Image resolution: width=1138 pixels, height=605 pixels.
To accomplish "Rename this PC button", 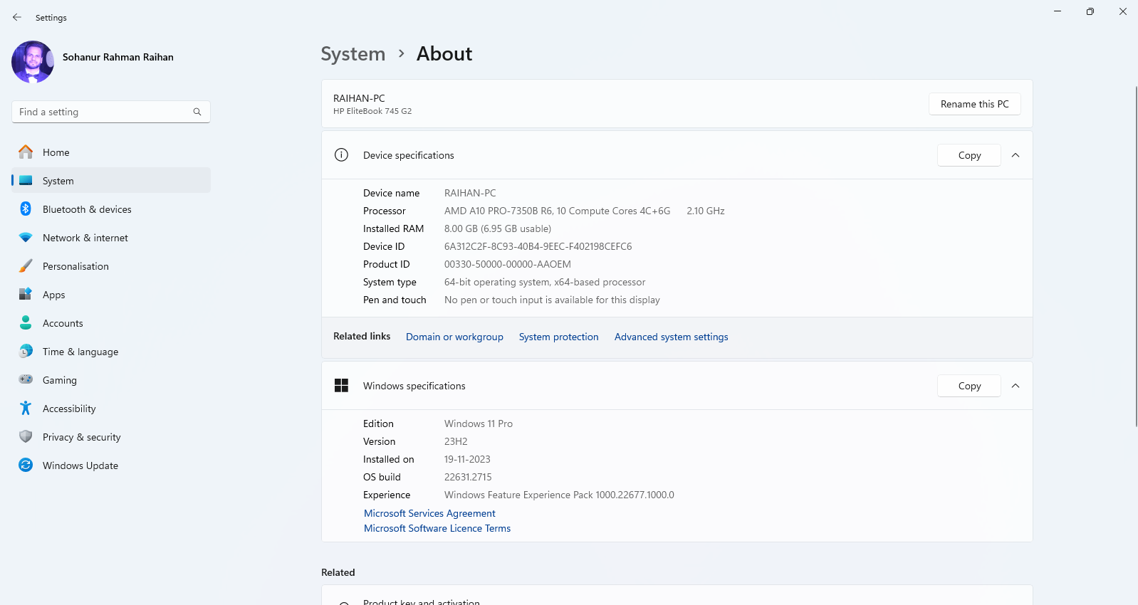I will tap(974, 104).
